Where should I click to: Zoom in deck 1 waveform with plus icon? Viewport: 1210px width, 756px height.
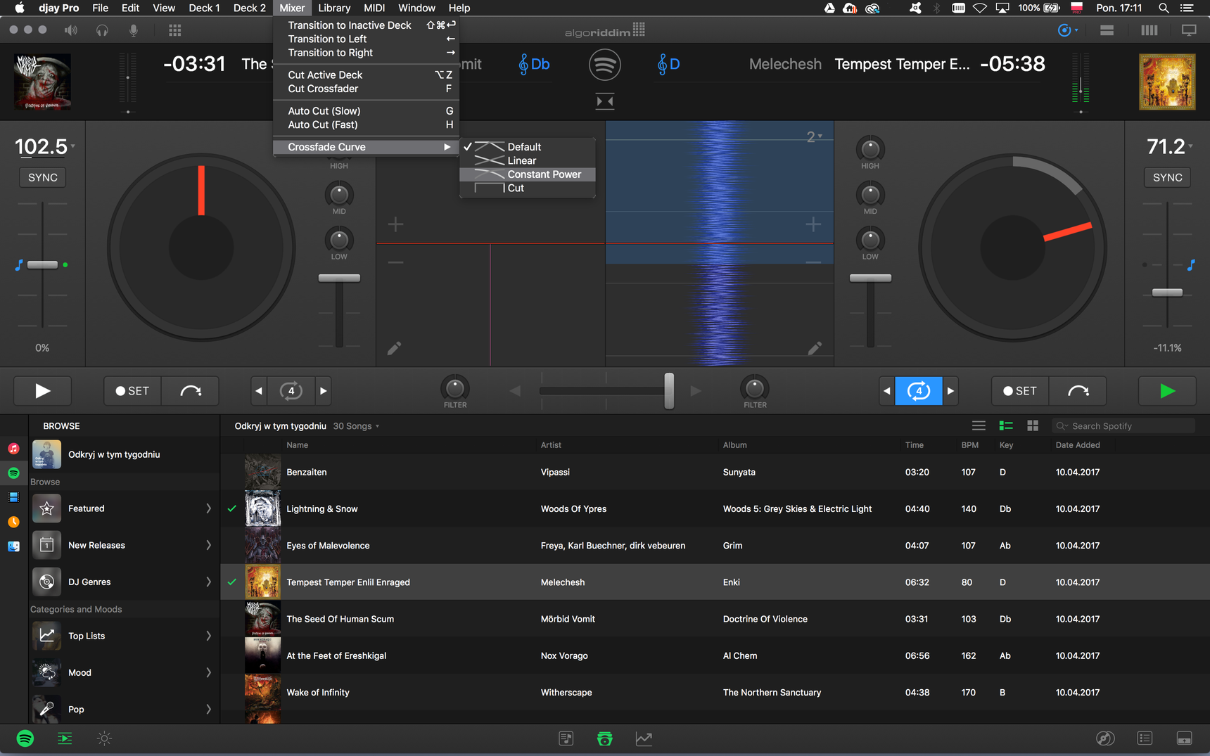pos(395,224)
